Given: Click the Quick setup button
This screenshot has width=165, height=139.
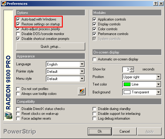Looking at the screenshot, I should click(x=51, y=47).
